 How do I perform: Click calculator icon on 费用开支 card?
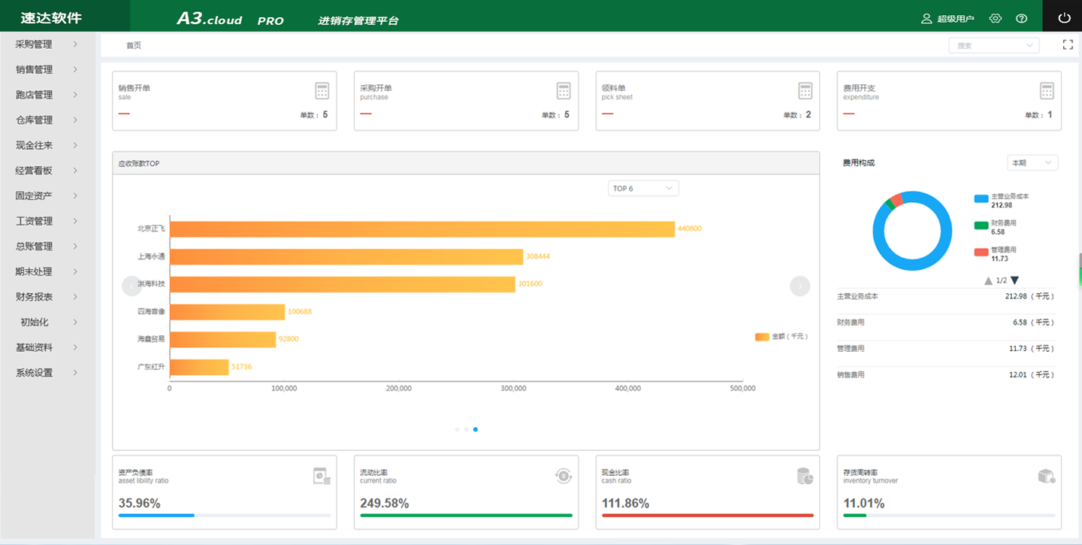pos(1047,91)
